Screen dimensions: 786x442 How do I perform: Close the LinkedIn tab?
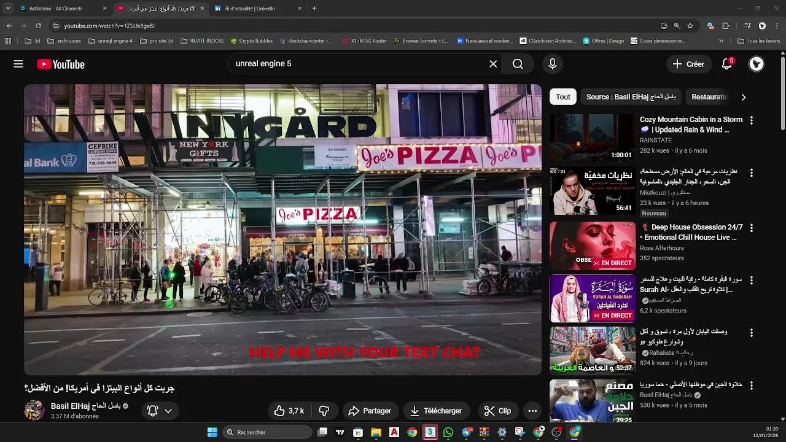point(300,9)
